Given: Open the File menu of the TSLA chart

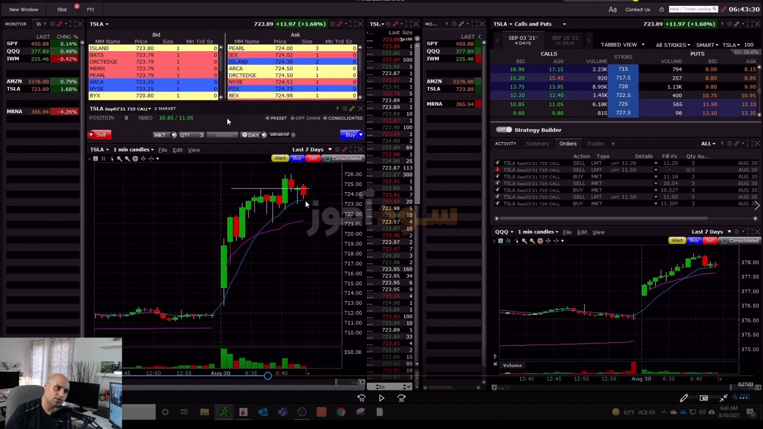Looking at the screenshot, I should click(x=162, y=150).
